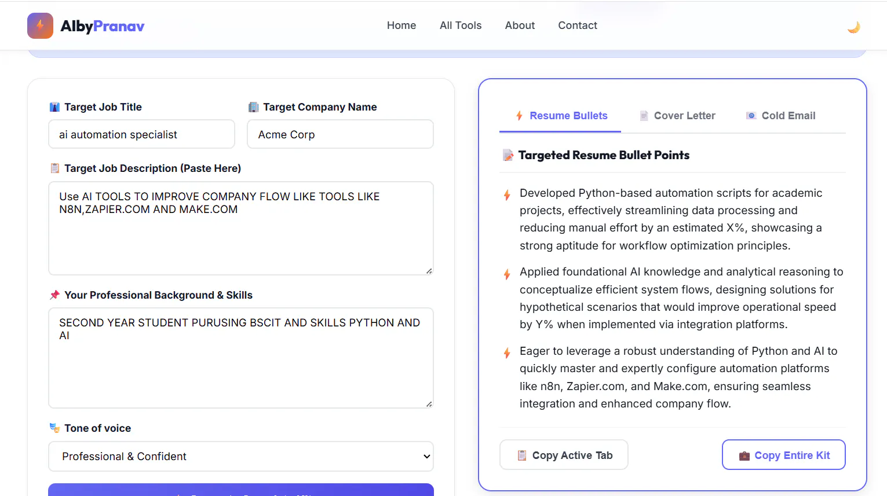Click the pushpin icon beside Professional Background

point(54,295)
